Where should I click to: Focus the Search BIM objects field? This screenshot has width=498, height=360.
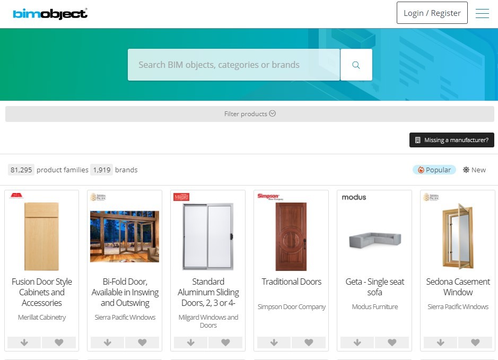234,65
